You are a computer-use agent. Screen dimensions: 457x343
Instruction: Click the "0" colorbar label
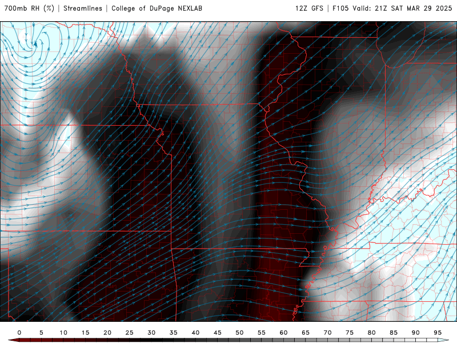pyautogui.click(x=19, y=333)
